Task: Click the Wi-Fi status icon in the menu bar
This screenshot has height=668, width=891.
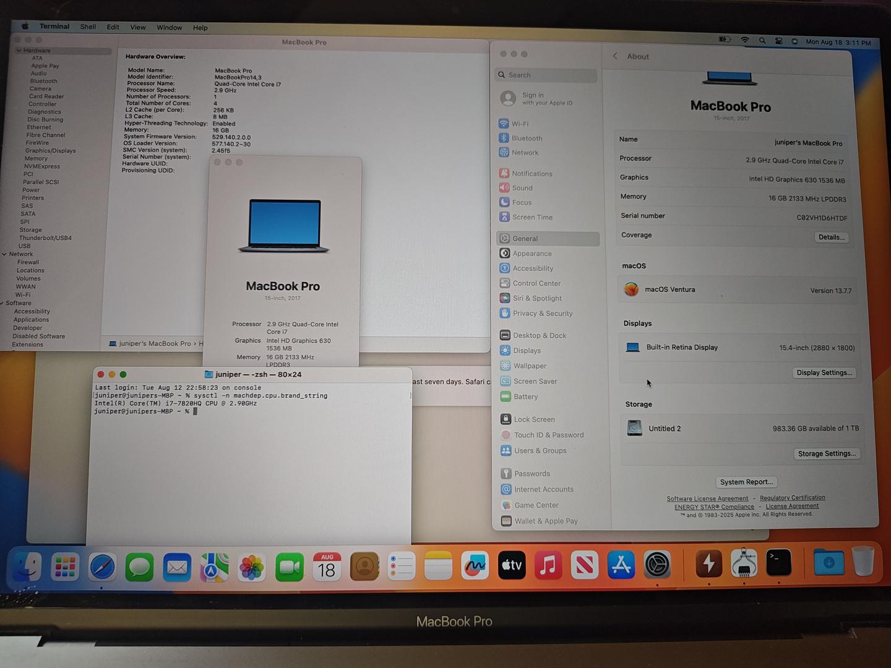Action: (745, 40)
